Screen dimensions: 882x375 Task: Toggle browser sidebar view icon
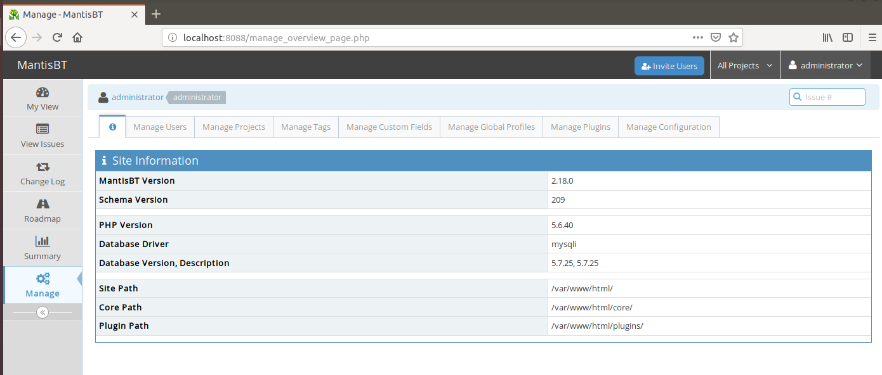848,37
